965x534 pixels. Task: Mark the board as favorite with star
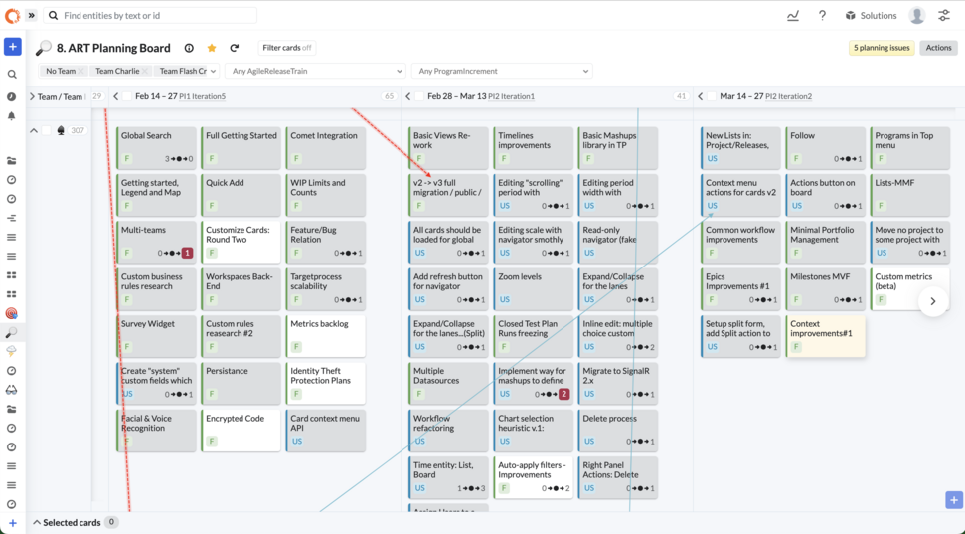212,48
